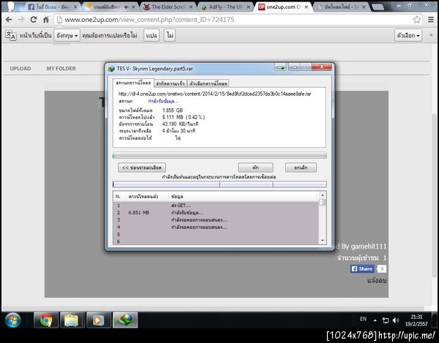439x343 pixels.
Task: Click the report-delete link below Share
Action: (377, 280)
